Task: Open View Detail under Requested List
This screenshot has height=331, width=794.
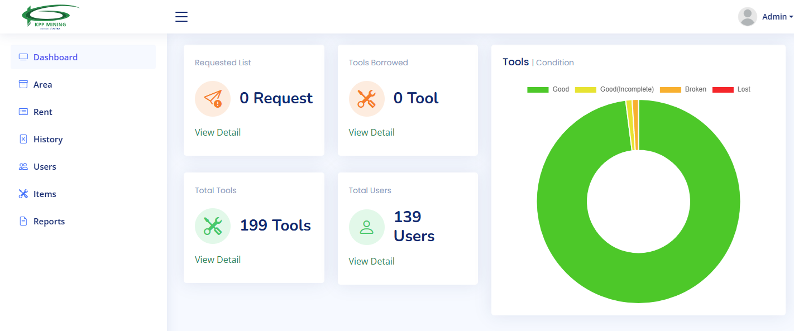Action: [218, 132]
